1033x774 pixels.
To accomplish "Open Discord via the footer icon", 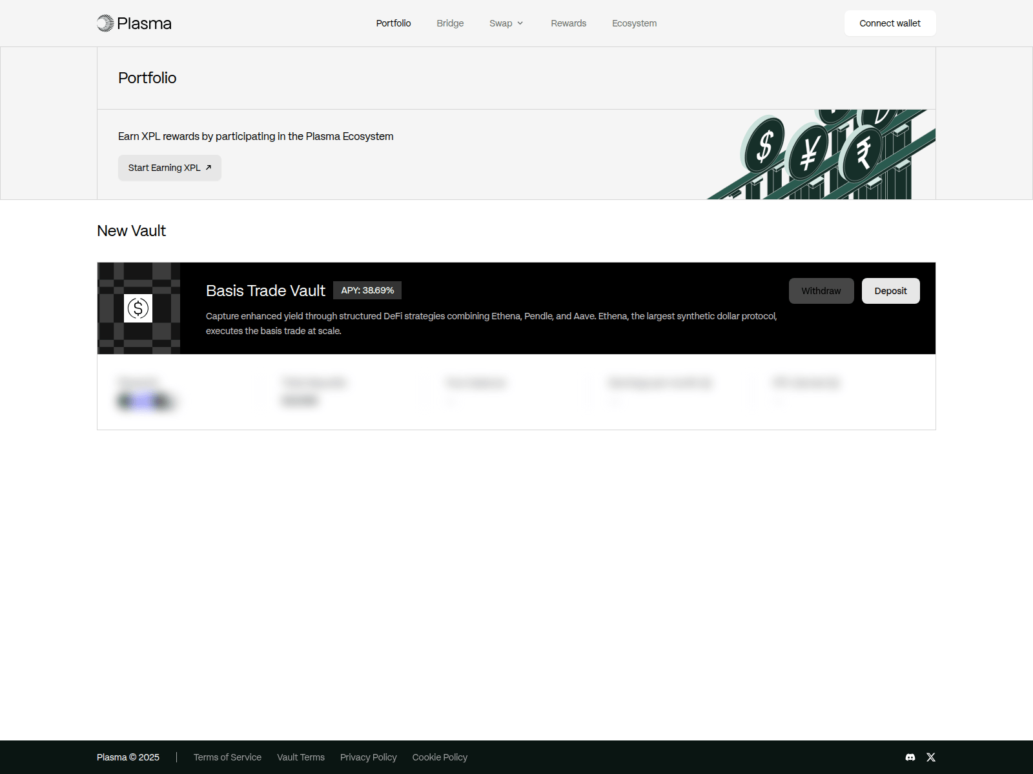I will [x=909, y=757].
